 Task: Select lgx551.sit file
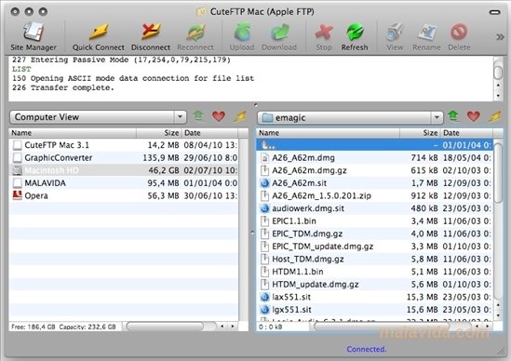[375, 310]
